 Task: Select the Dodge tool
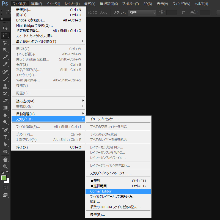[x=5, y=122]
